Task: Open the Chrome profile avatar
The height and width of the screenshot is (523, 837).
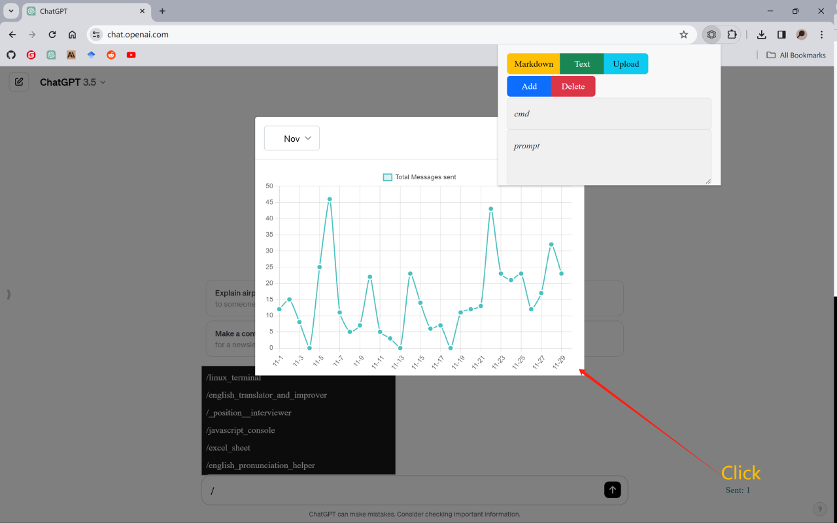Action: (802, 35)
